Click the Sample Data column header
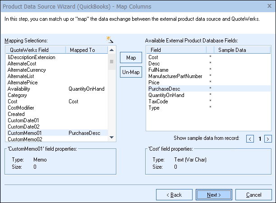 [x=232, y=50]
